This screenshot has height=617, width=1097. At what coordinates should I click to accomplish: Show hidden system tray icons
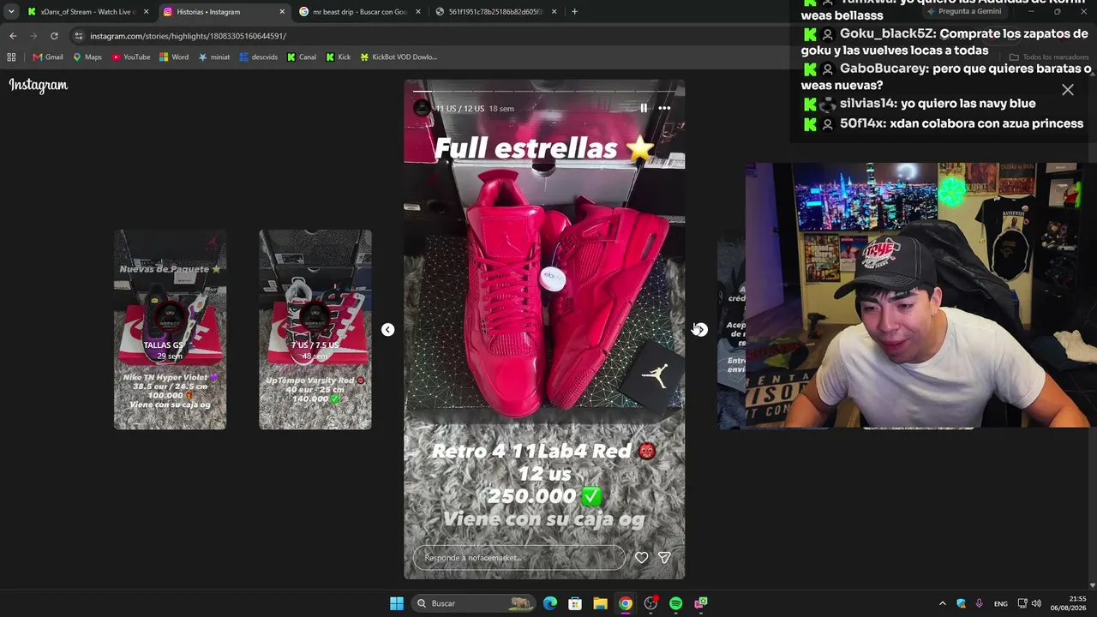click(x=943, y=603)
